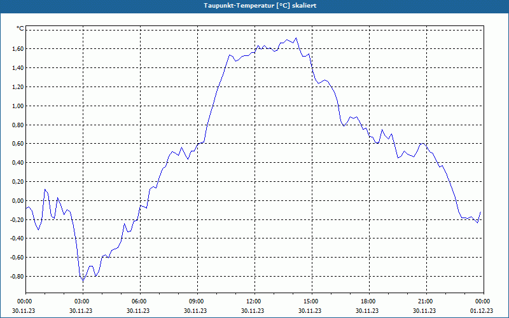Select the -0,40 y-axis label

[x=17, y=238]
